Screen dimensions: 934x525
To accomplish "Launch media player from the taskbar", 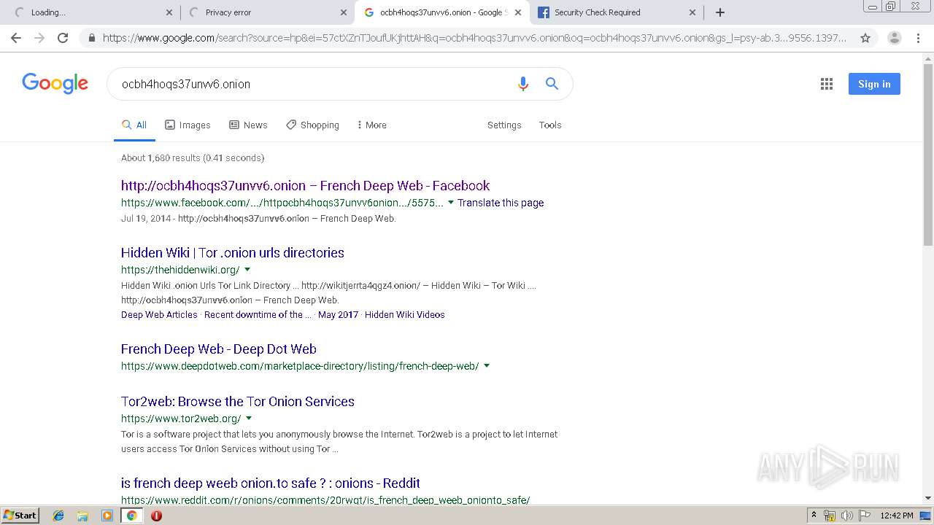I will click(107, 516).
